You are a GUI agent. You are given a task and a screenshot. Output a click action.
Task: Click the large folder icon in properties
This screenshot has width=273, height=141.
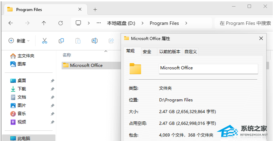coord(135,69)
